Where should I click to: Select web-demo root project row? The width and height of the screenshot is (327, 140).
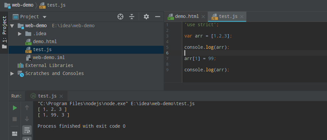(86, 26)
